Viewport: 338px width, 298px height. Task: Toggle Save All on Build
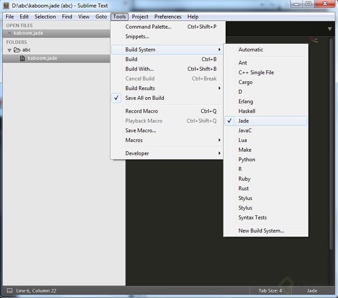168,98
